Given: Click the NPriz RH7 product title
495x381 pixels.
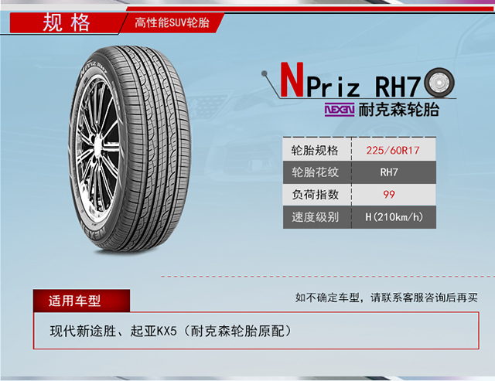Looking at the screenshot, I should [x=350, y=80].
